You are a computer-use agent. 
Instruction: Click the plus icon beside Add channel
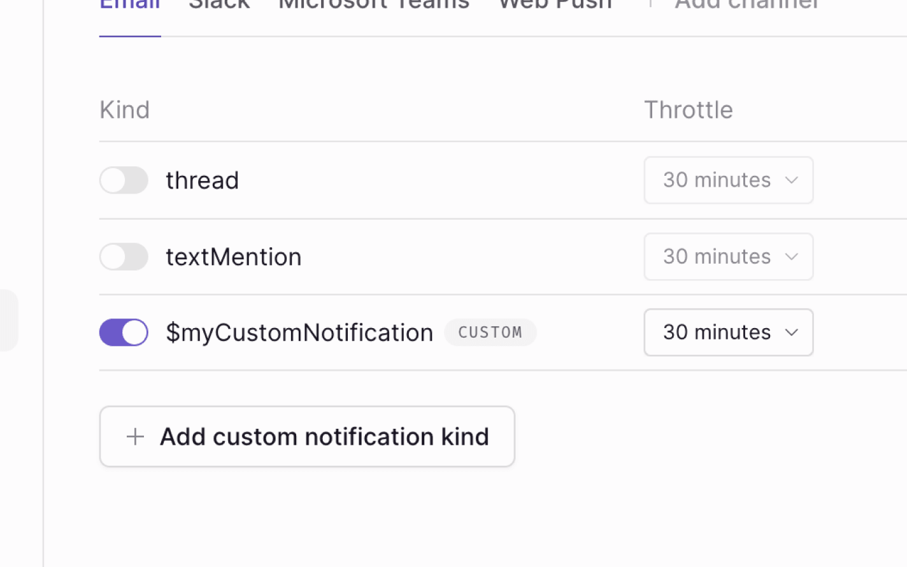click(x=651, y=5)
